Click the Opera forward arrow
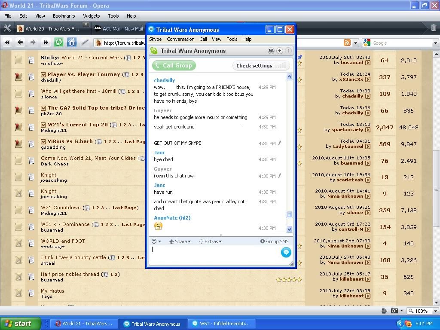This screenshot has height=330, width=440. coord(33,43)
